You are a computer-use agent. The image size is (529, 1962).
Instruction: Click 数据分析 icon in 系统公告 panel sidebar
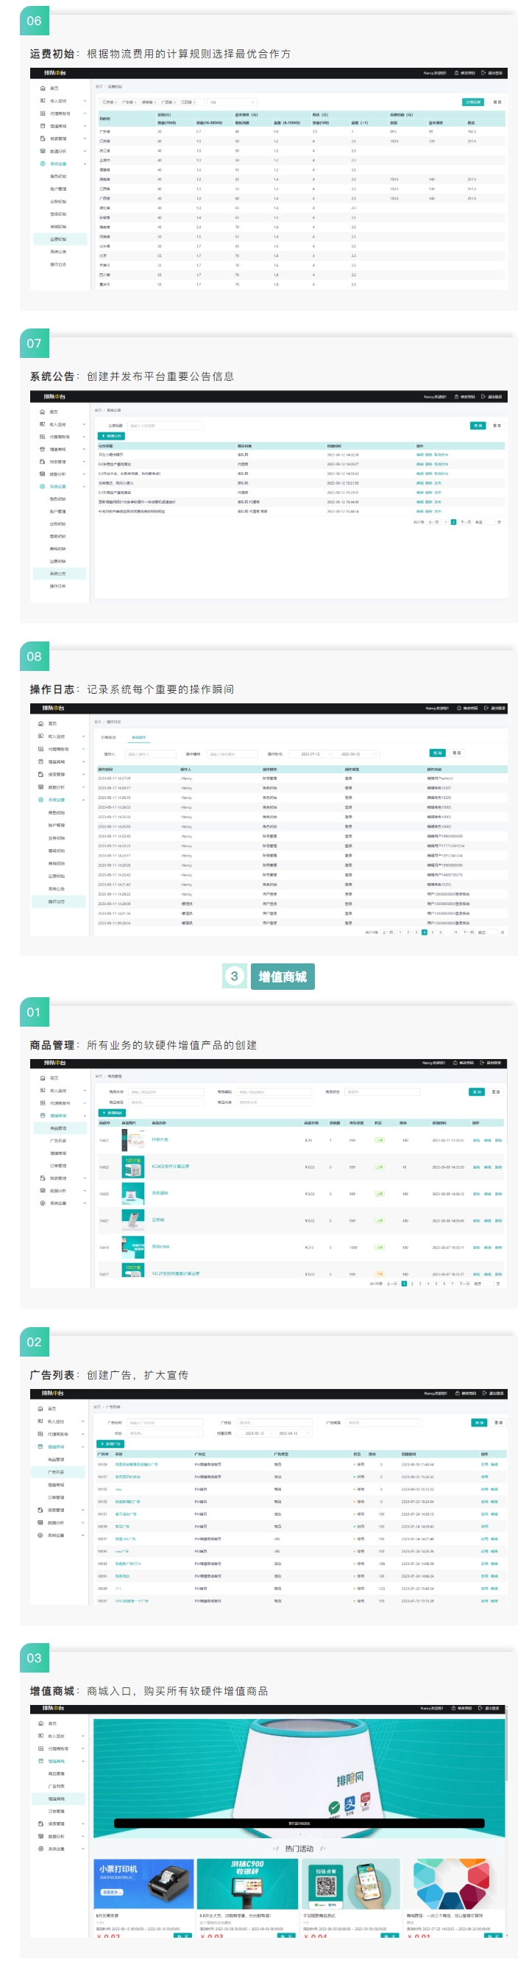(x=43, y=474)
